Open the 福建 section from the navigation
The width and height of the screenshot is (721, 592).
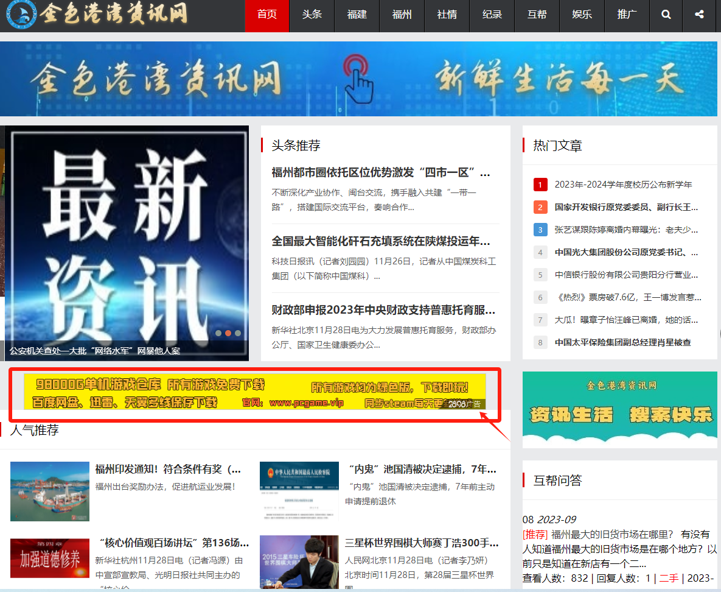(x=357, y=16)
